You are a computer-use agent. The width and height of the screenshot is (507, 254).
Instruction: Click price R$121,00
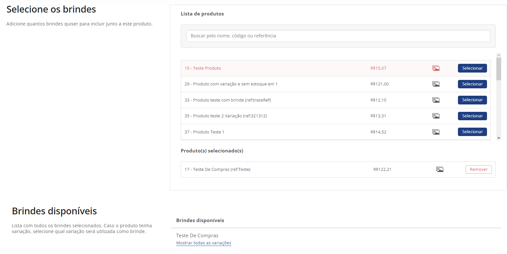coord(380,84)
